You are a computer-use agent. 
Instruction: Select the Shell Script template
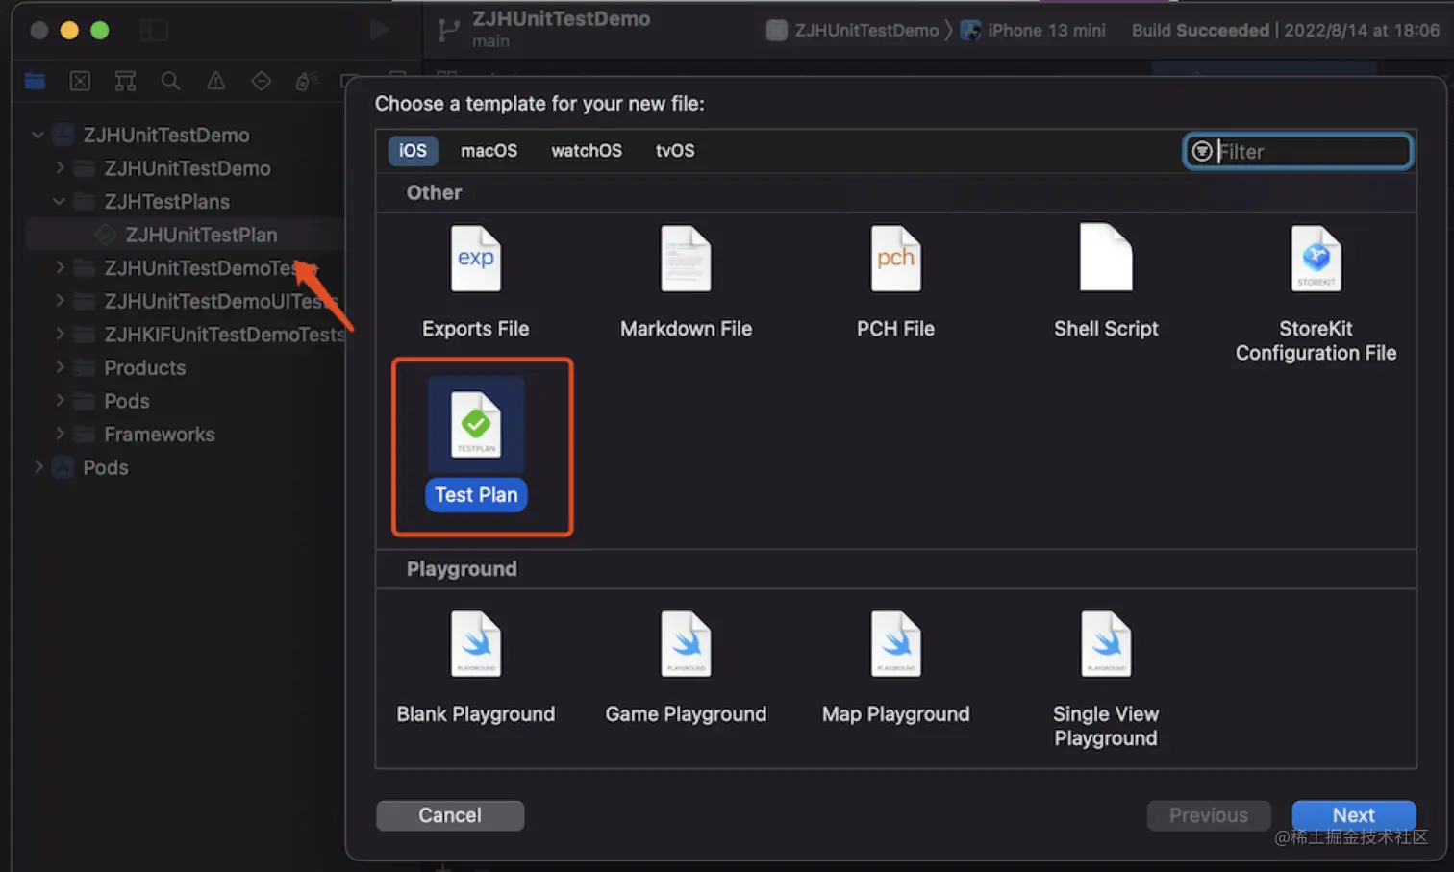tap(1106, 258)
